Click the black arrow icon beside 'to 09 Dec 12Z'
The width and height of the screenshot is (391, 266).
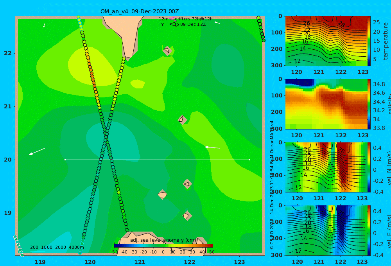click(x=173, y=24)
